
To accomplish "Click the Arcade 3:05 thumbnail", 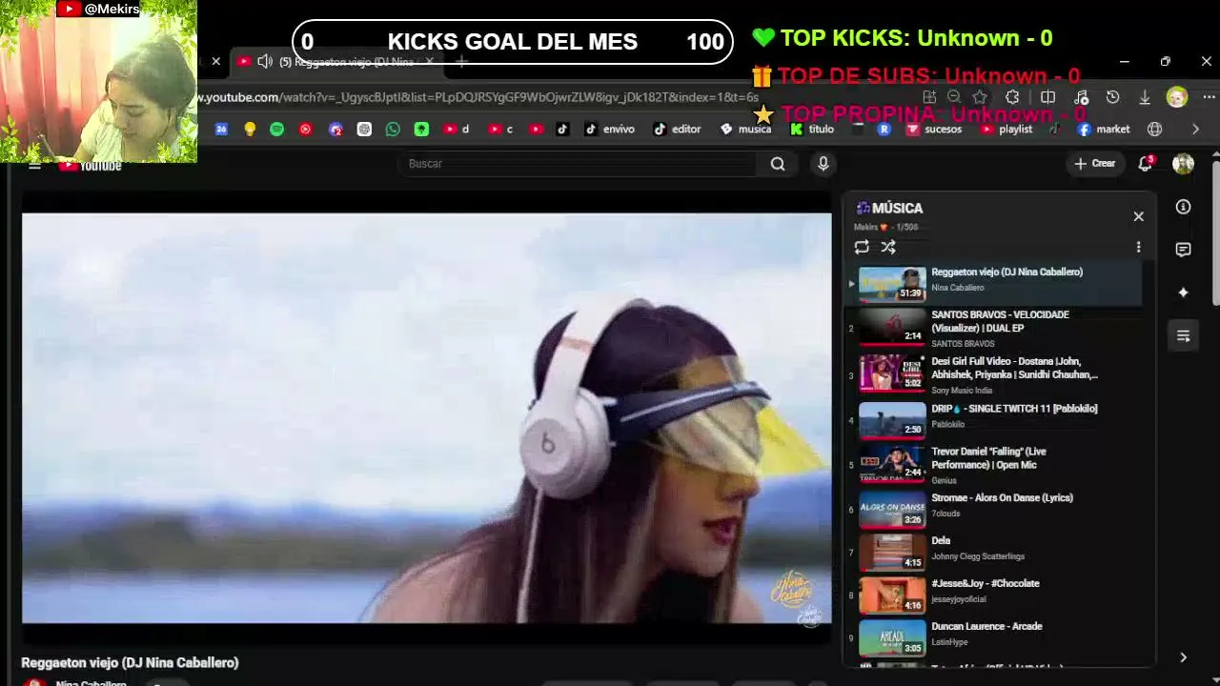I will pyautogui.click(x=892, y=637).
